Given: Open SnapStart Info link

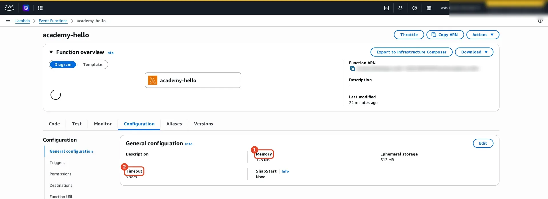Looking at the screenshot, I should [285, 171].
